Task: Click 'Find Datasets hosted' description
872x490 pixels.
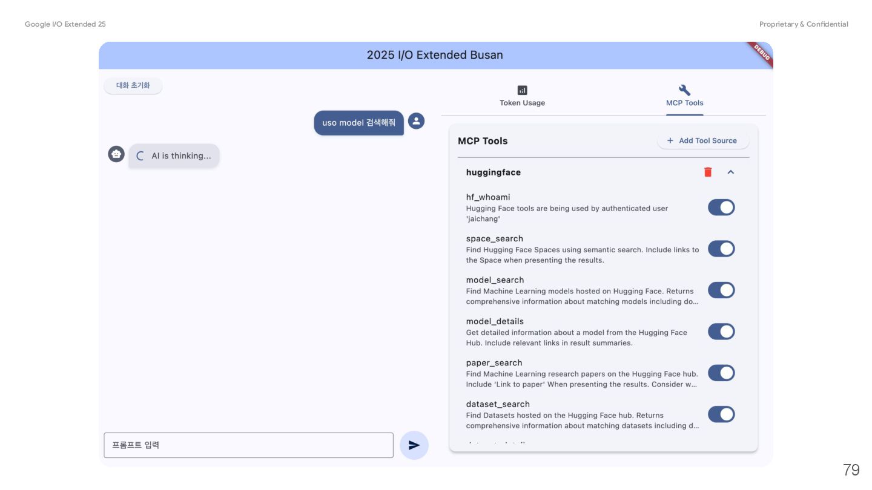Action: (x=583, y=420)
